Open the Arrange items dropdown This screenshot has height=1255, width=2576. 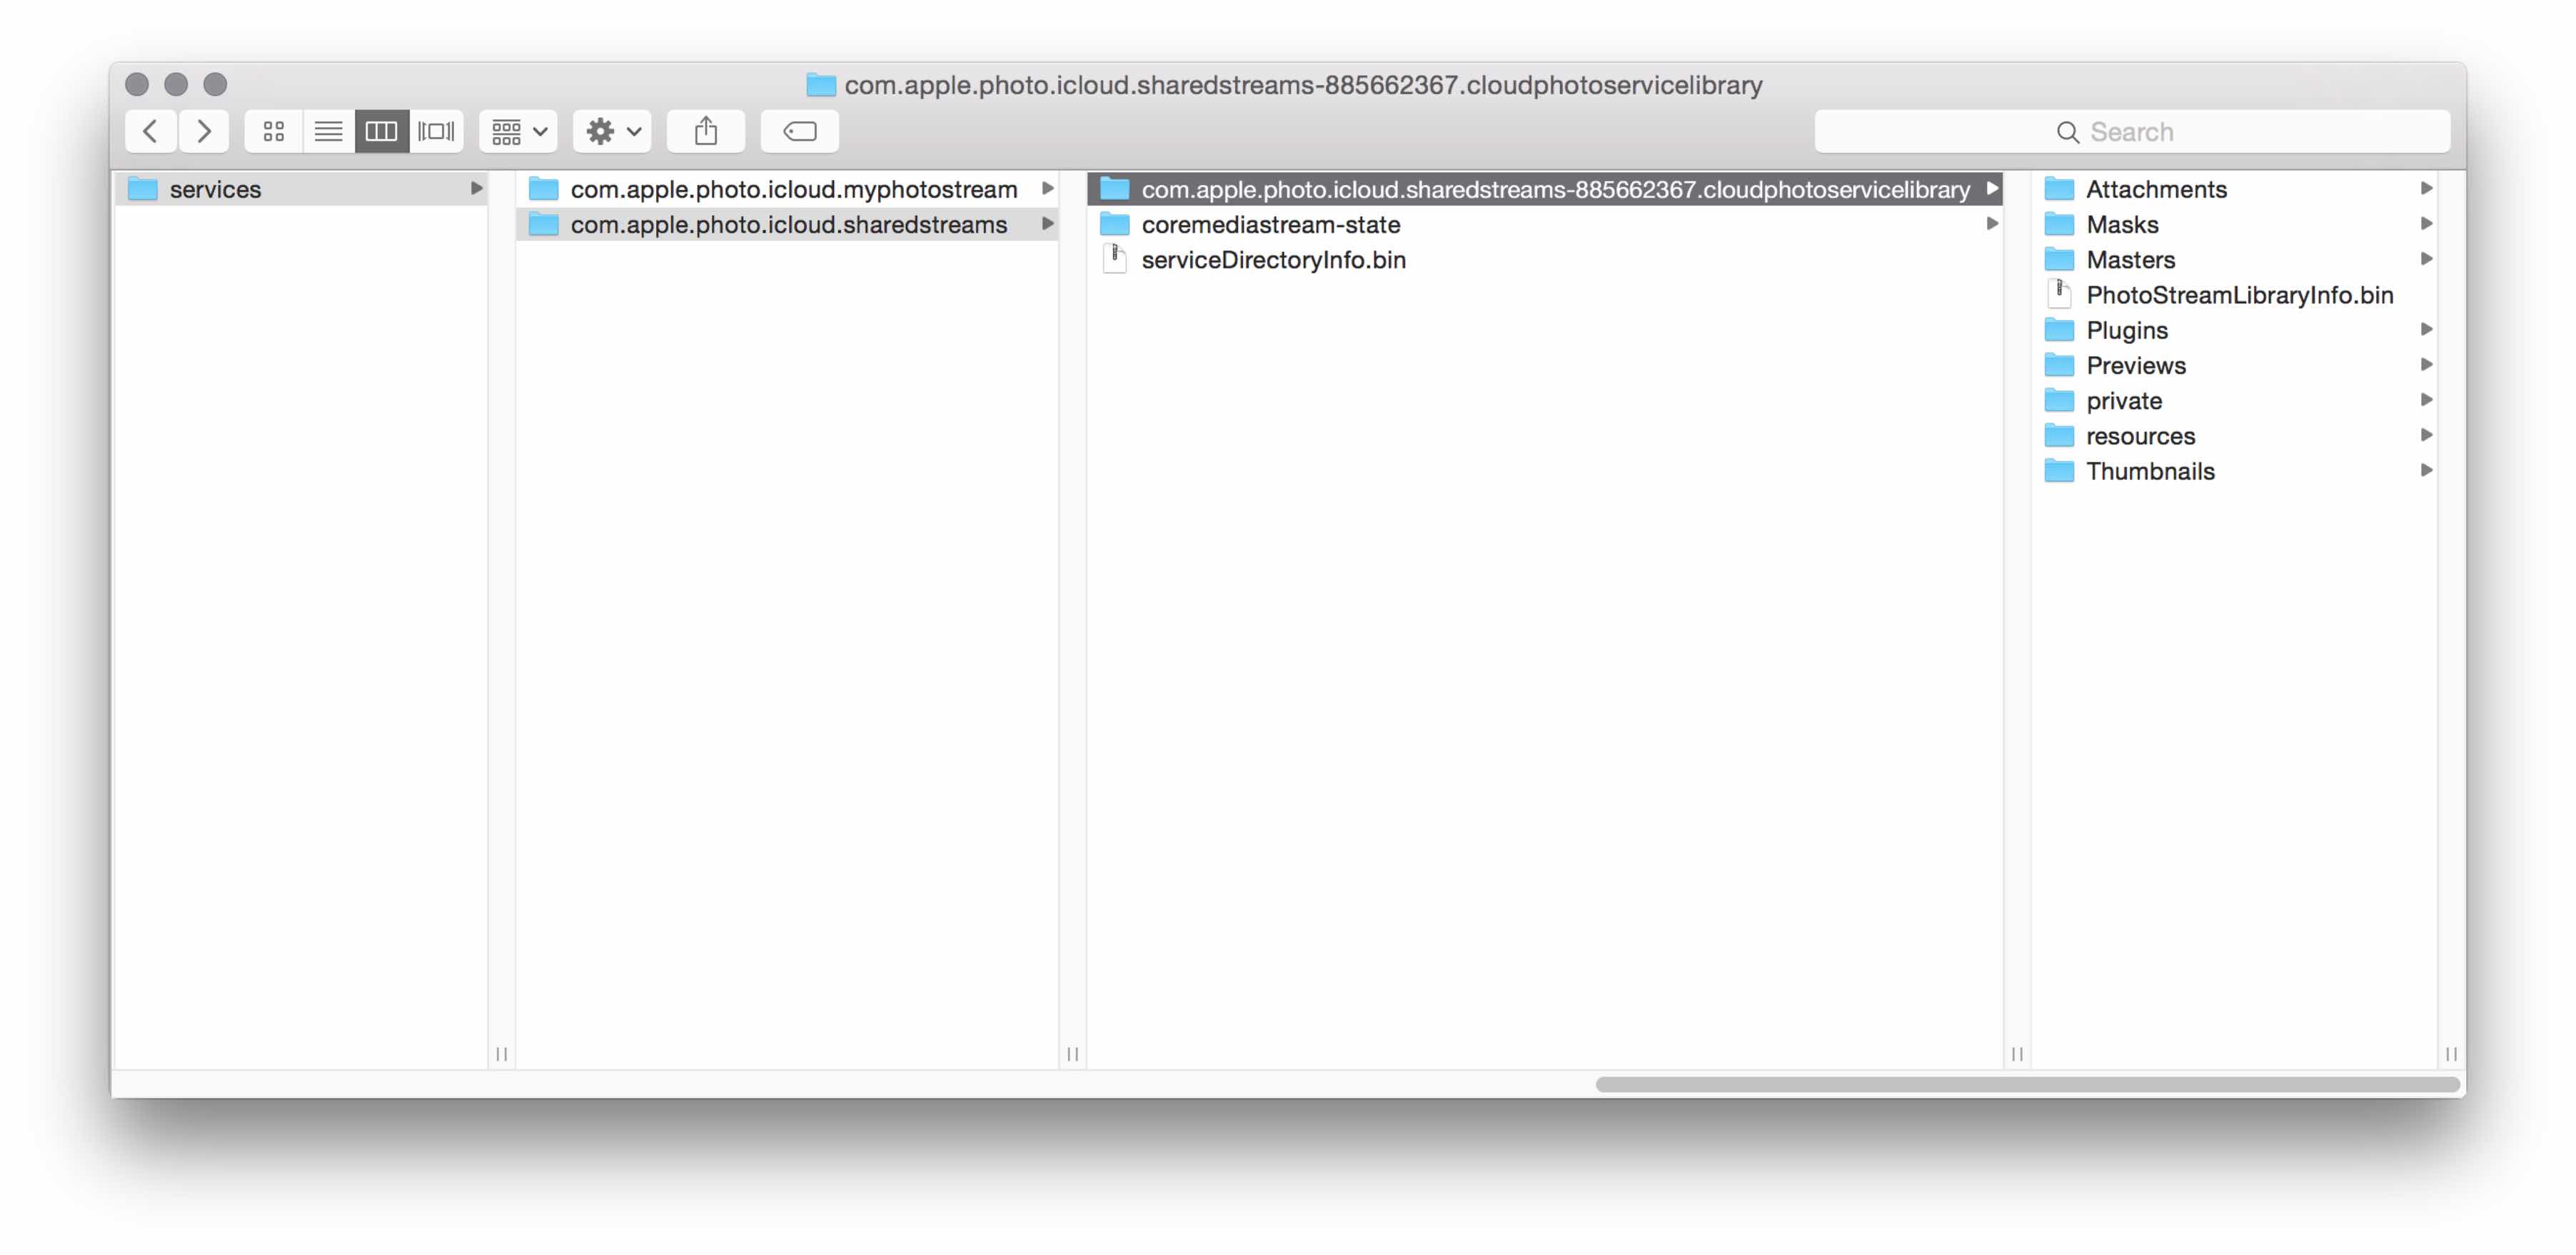tap(518, 131)
